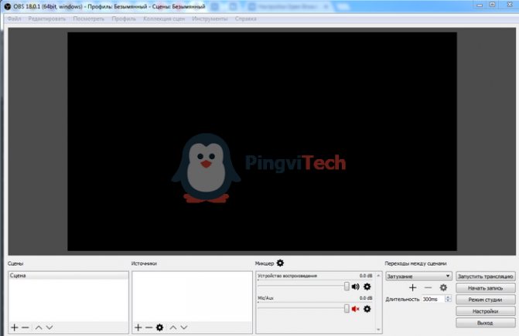The image size is (519, 336).
Task: Add a new scene with plus icon
Action: coord(14,328)
